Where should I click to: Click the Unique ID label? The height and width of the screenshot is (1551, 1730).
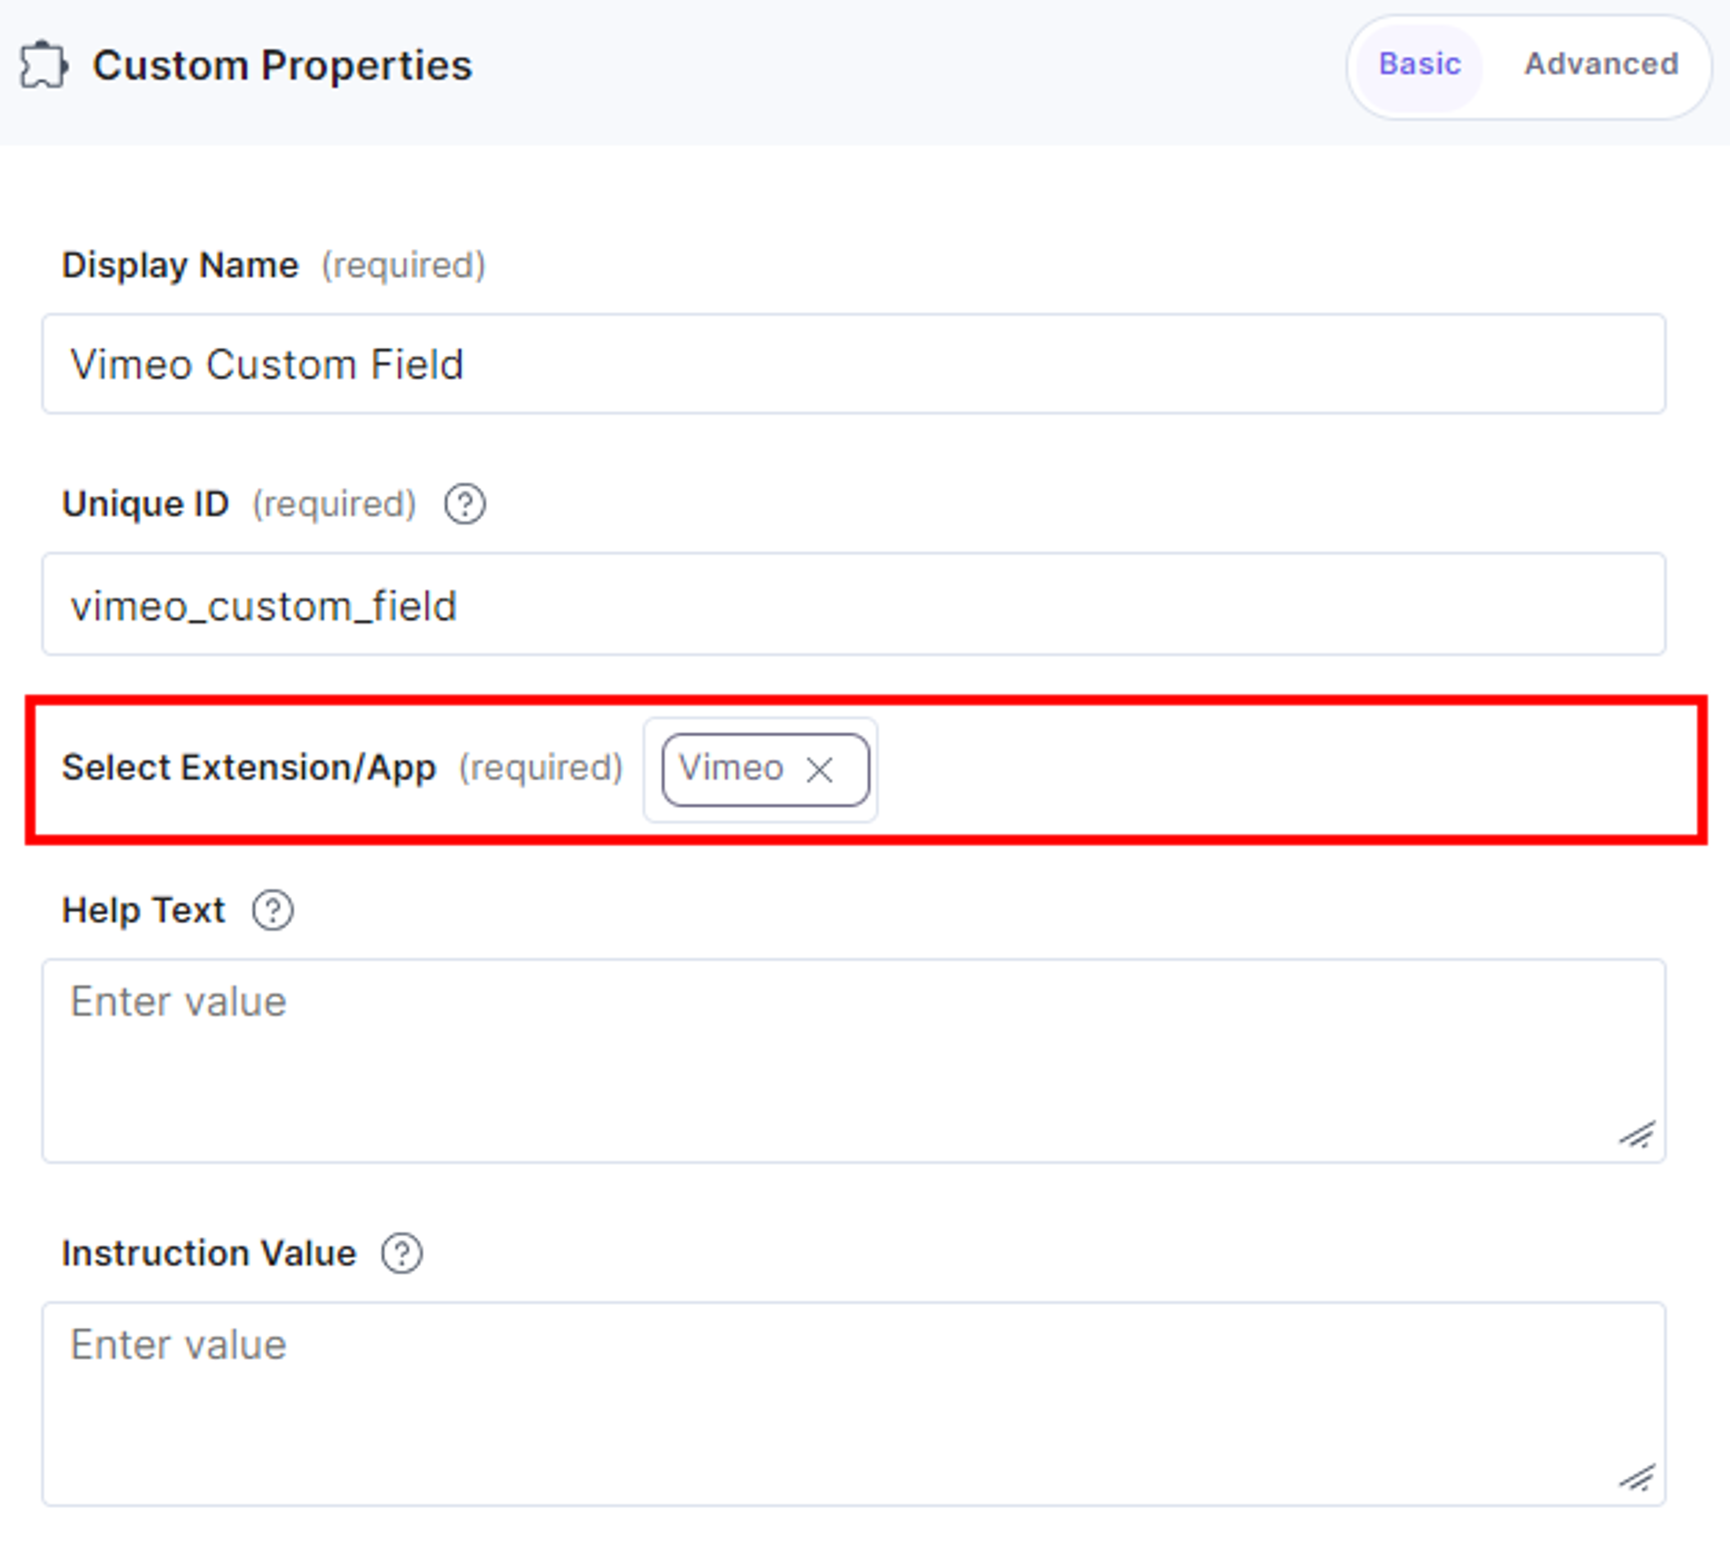(146, 504)
